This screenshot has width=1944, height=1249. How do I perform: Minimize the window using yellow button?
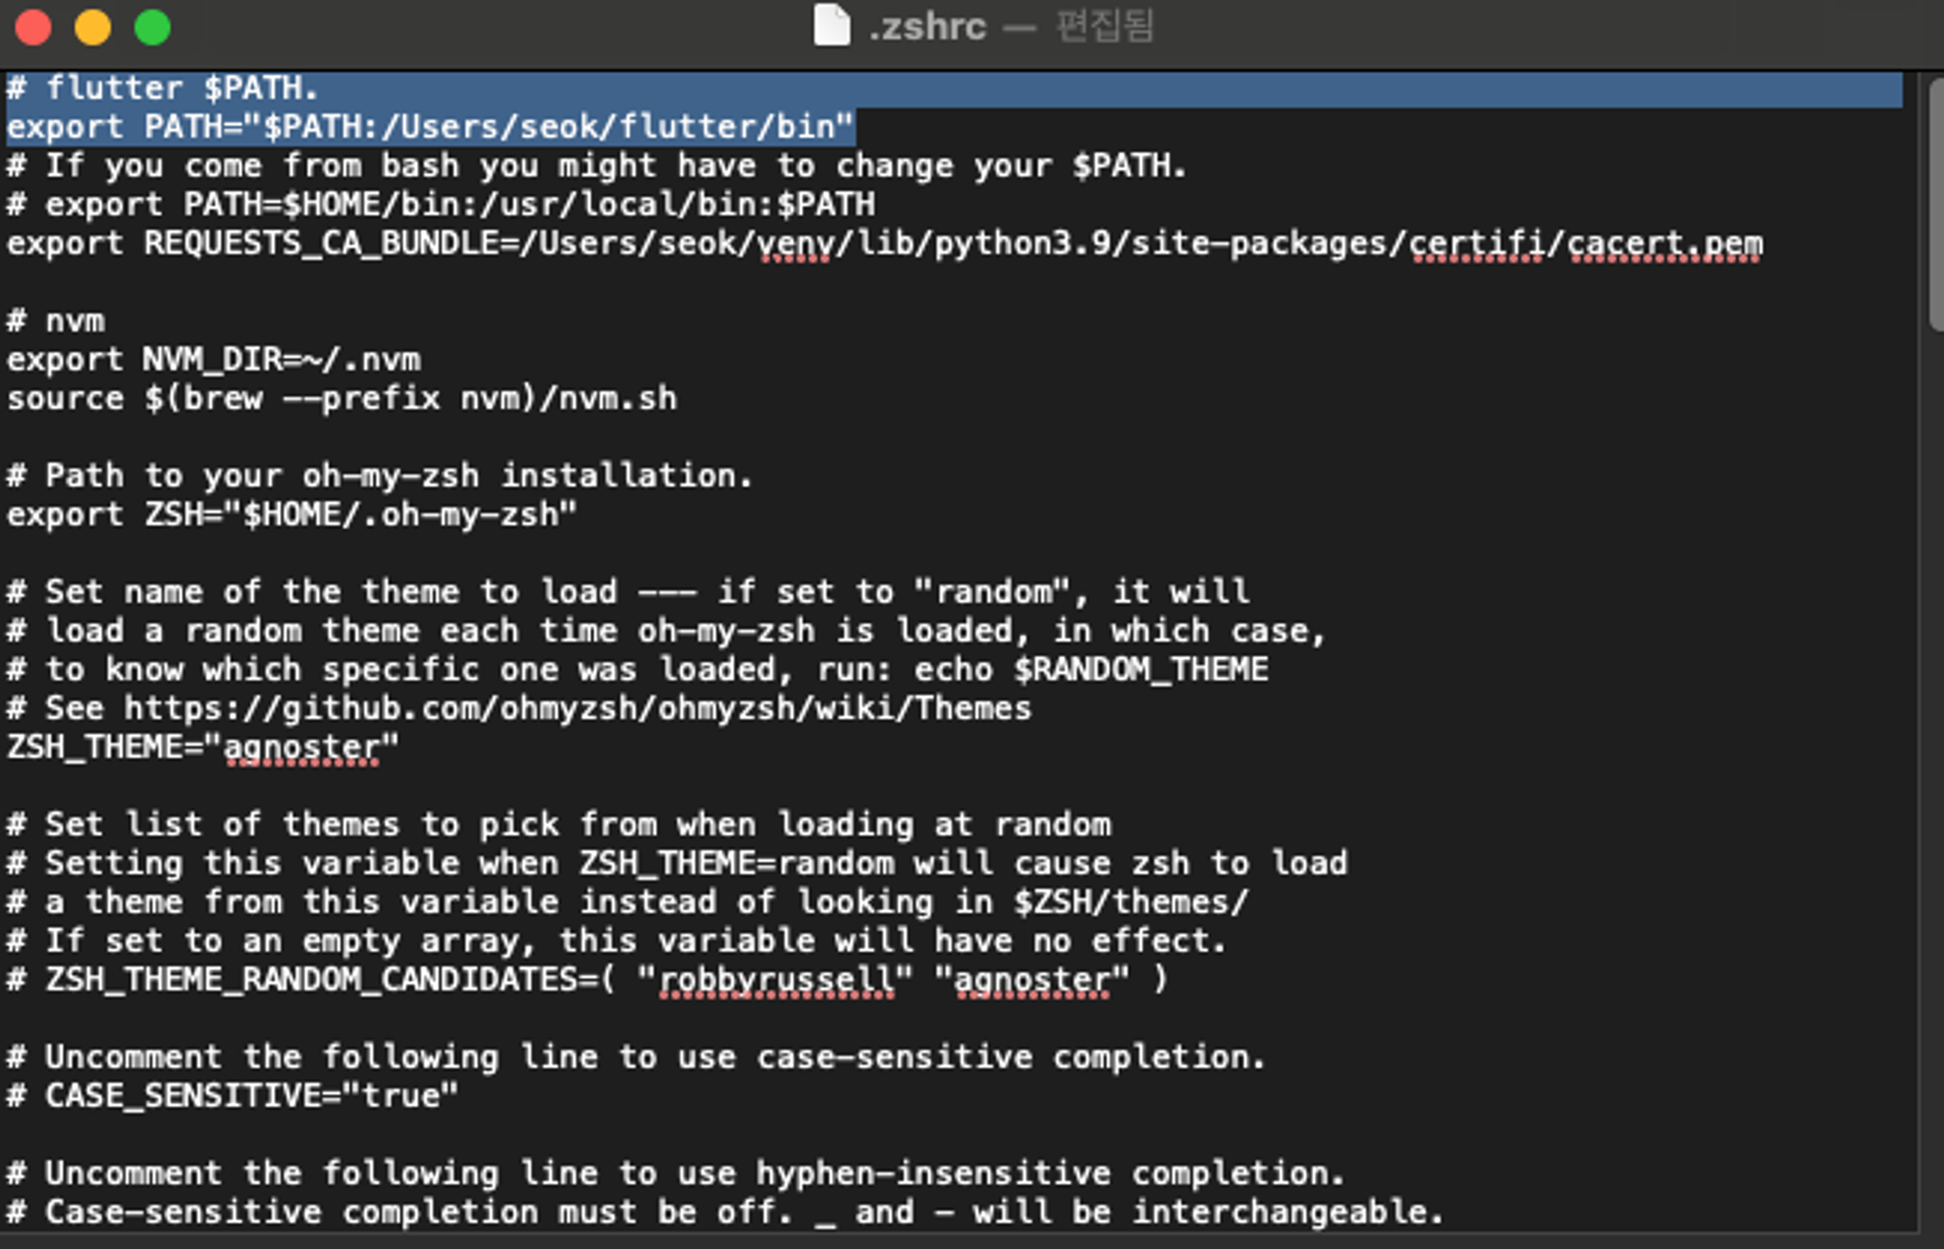coord(93,27)
